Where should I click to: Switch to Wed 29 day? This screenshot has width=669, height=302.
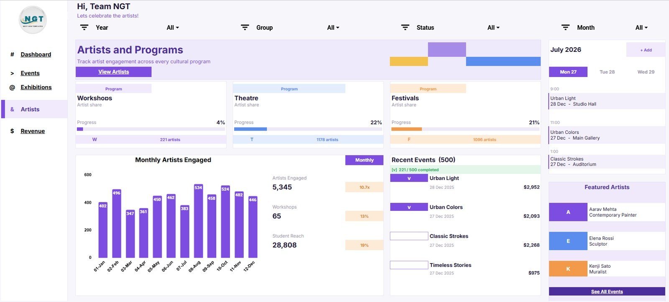646,72
